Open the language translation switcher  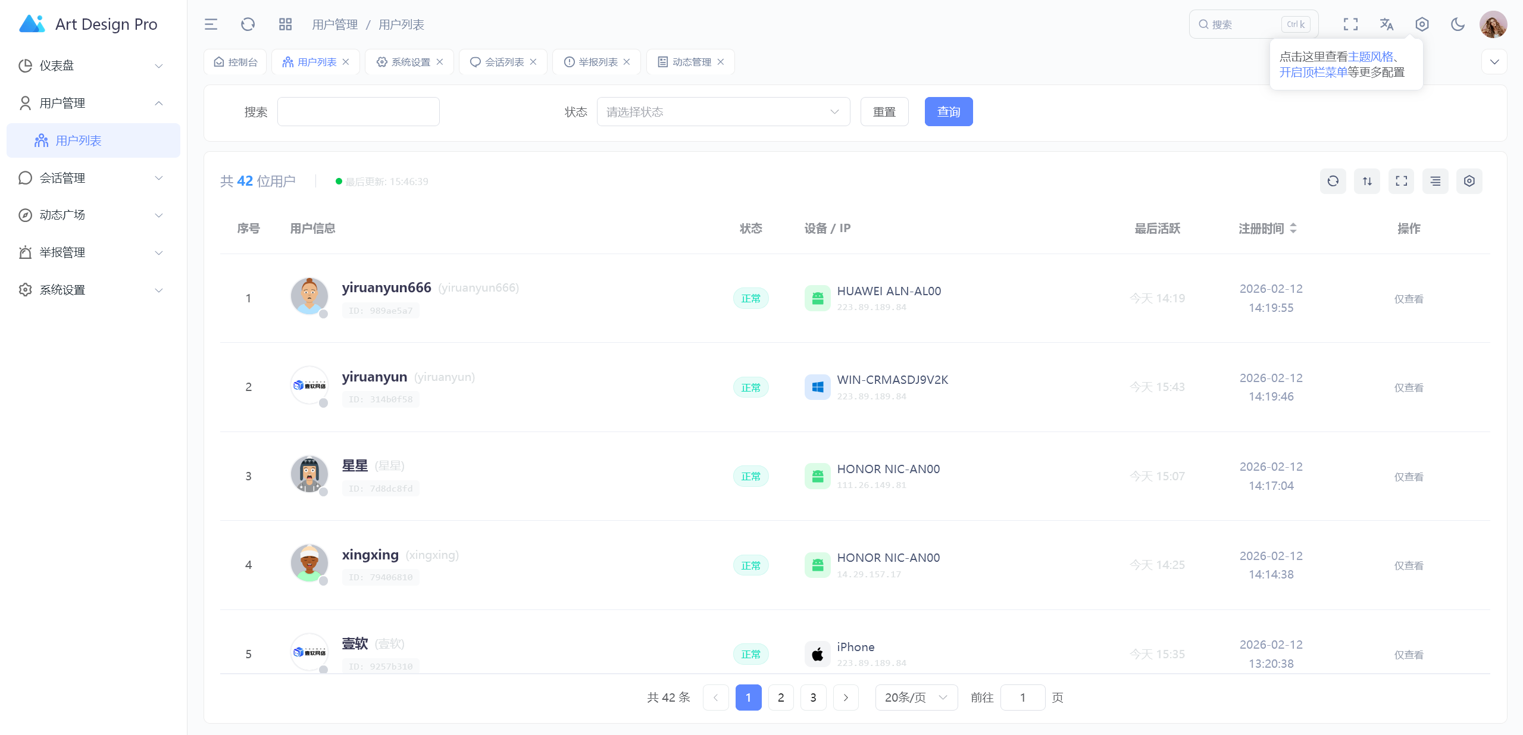pyautogui.click(x=1386, y=24)
